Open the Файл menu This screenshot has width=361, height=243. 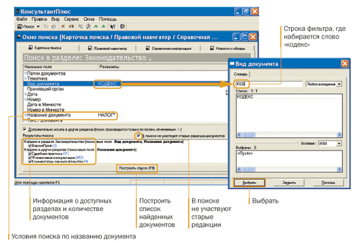[22, 19]
